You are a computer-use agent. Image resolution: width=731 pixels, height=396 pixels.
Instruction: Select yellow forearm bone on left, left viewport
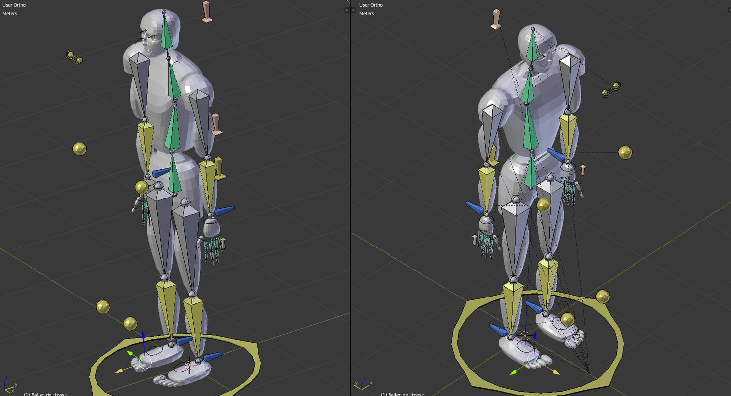(x=146, y=147)
